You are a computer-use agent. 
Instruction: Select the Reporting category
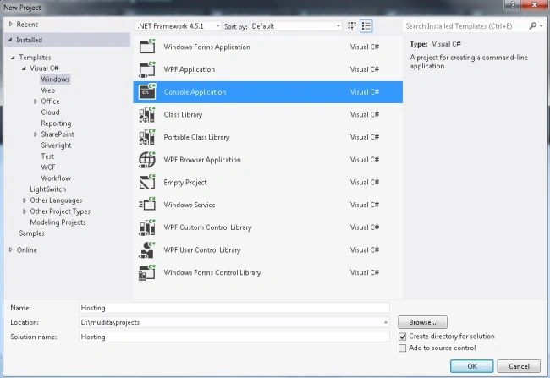click(56, 123)
